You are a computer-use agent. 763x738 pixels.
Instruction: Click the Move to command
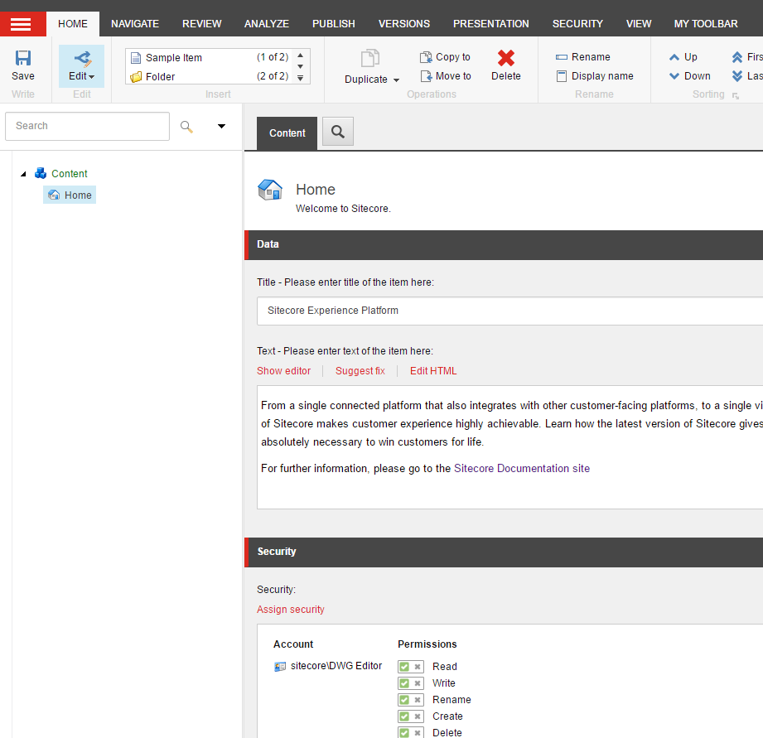tap(446, 76)
